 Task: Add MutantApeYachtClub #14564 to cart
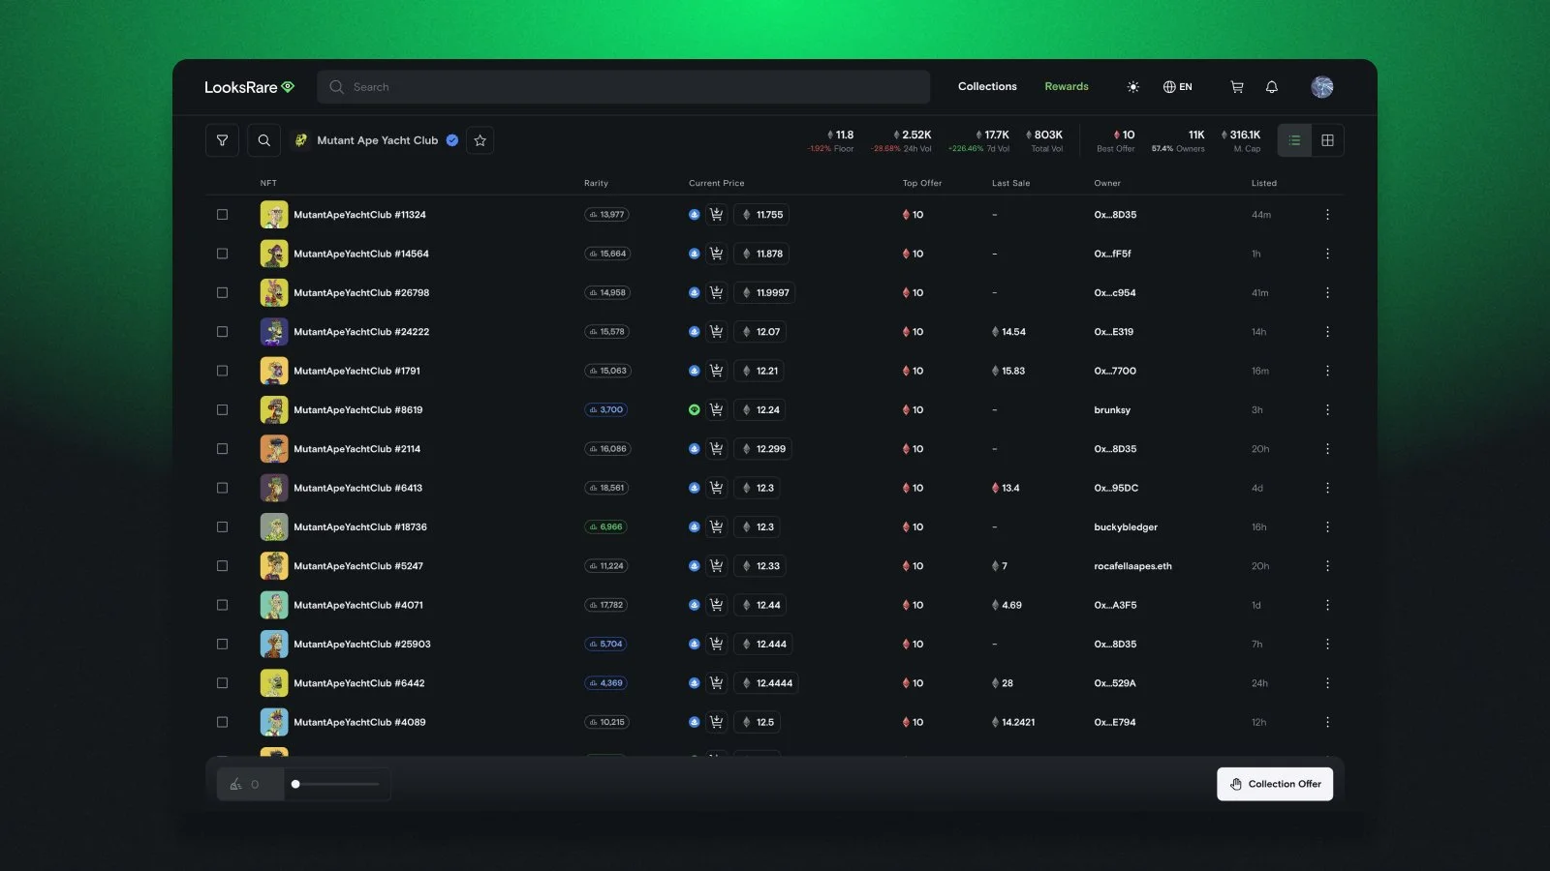tap(716, 254)
